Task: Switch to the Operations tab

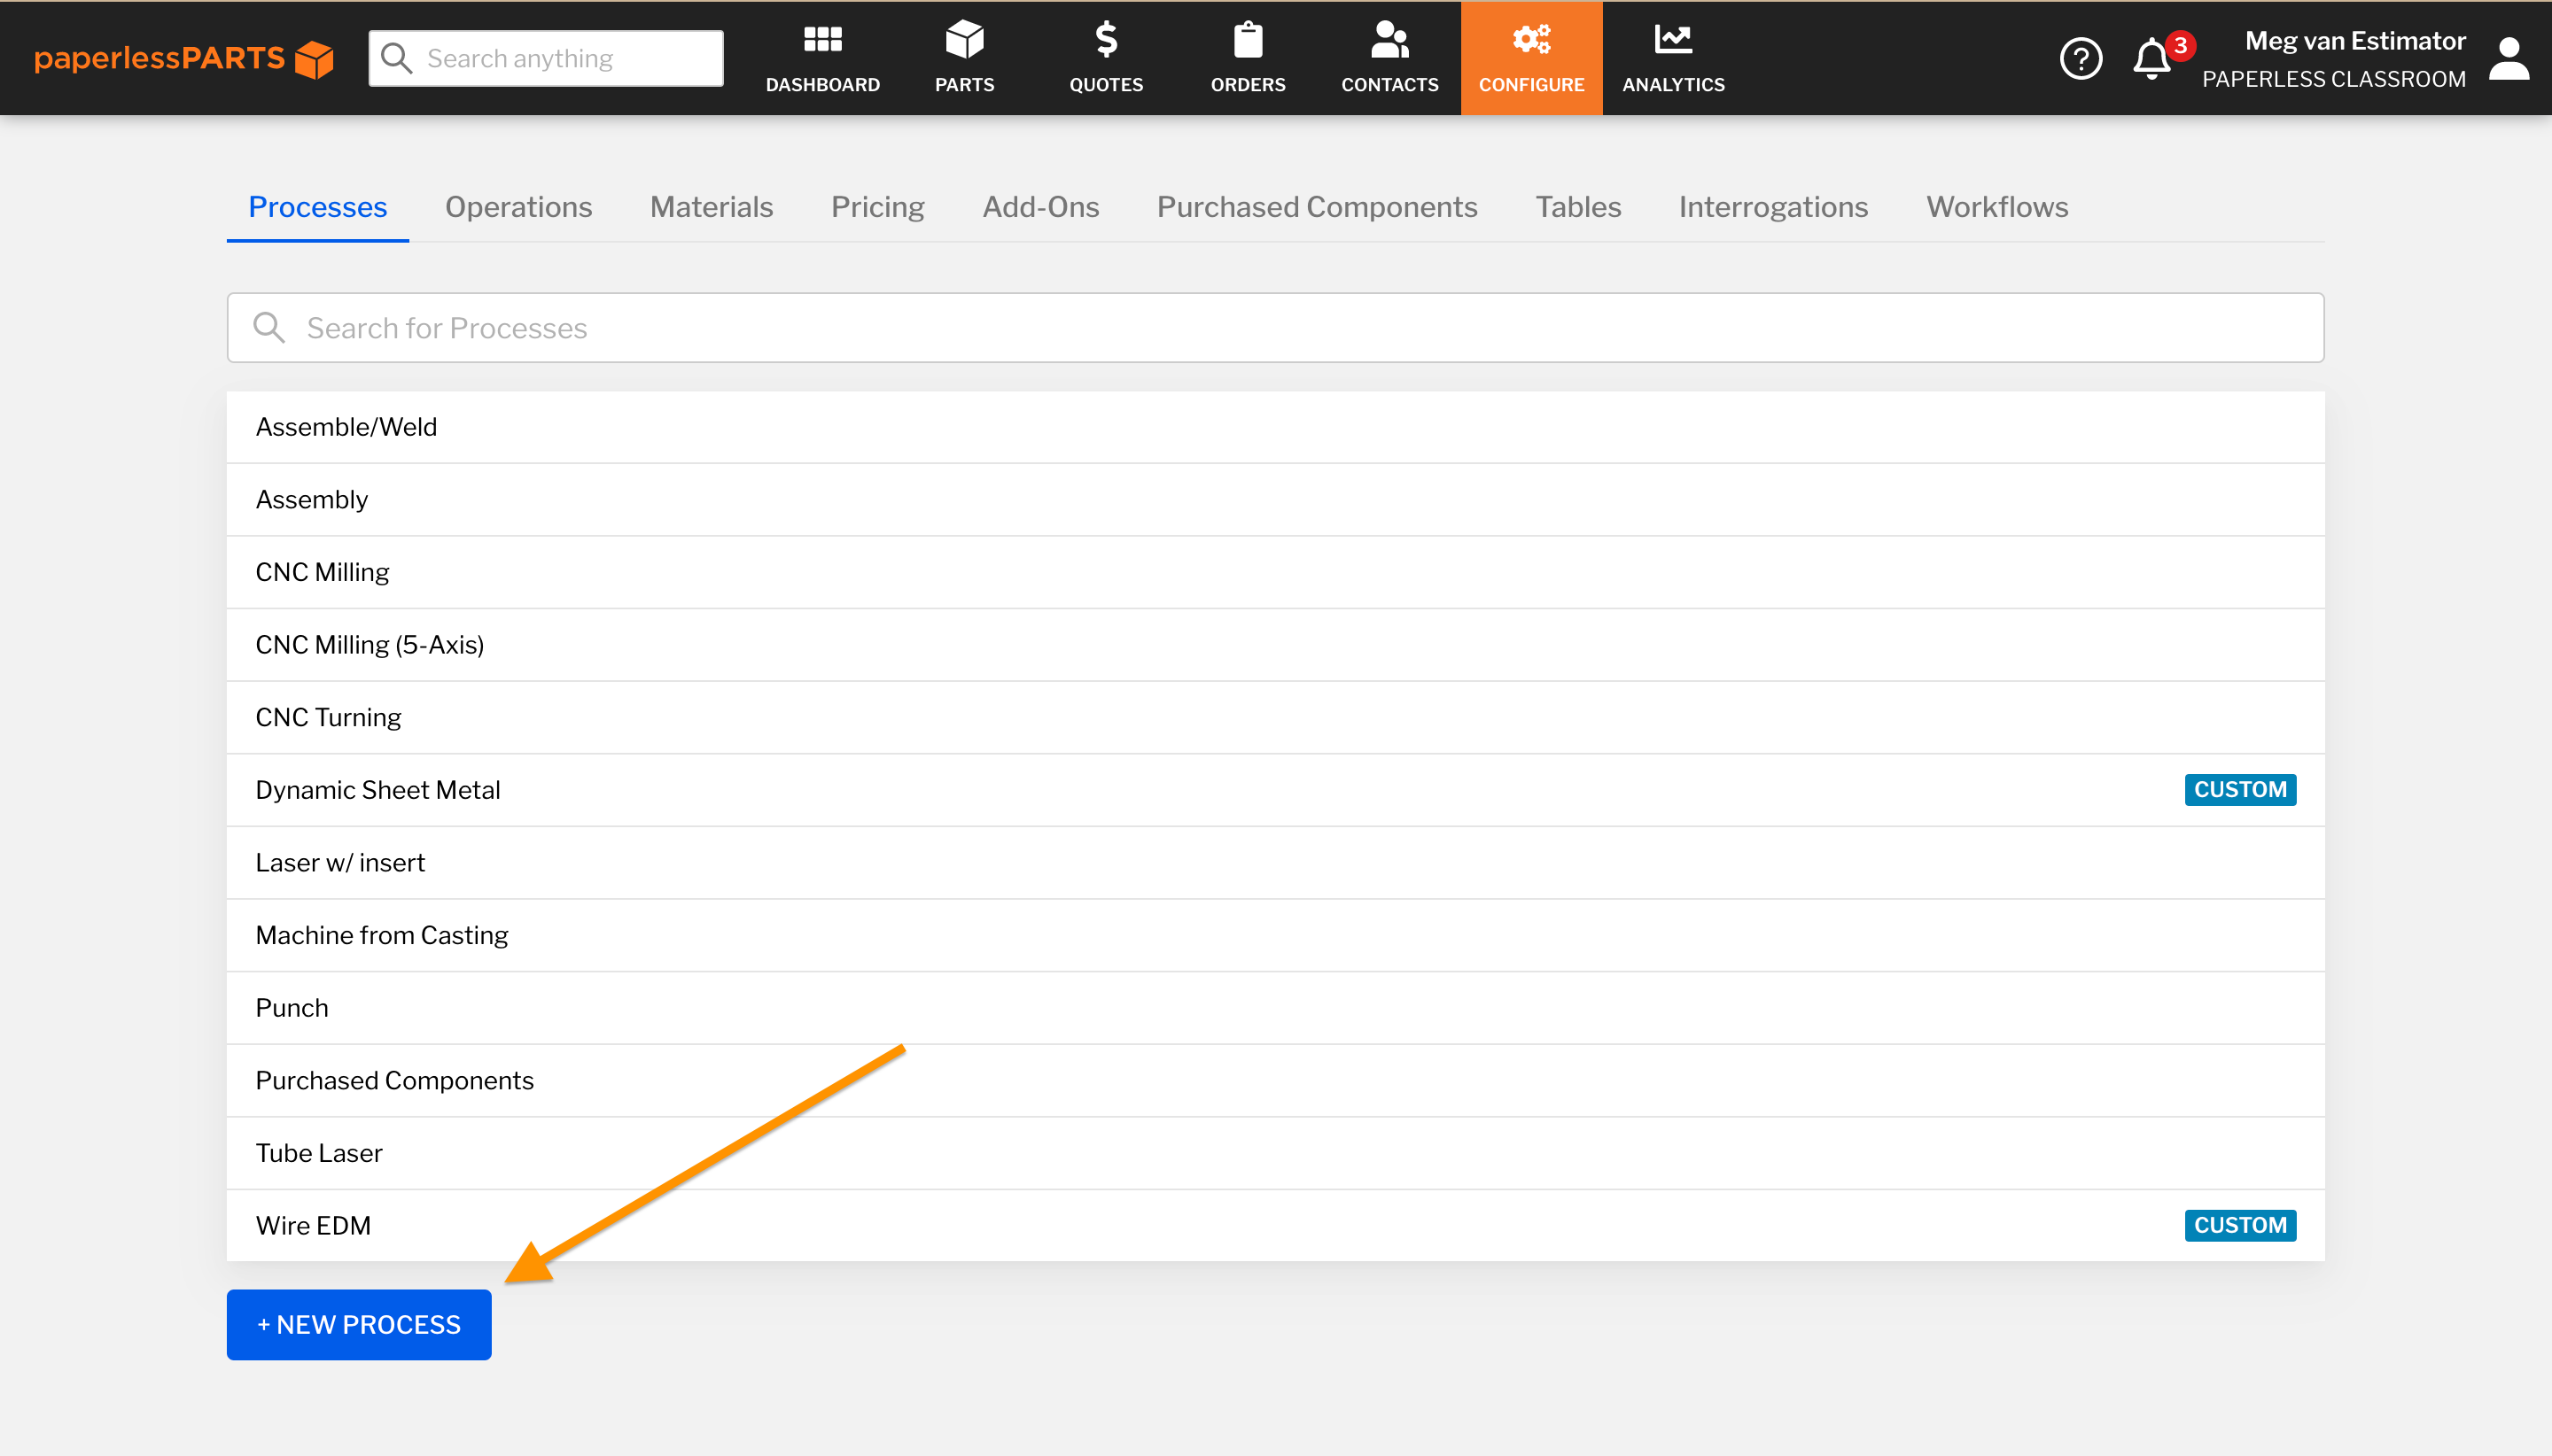Action: pyautogui.click(x=518, y=207)
